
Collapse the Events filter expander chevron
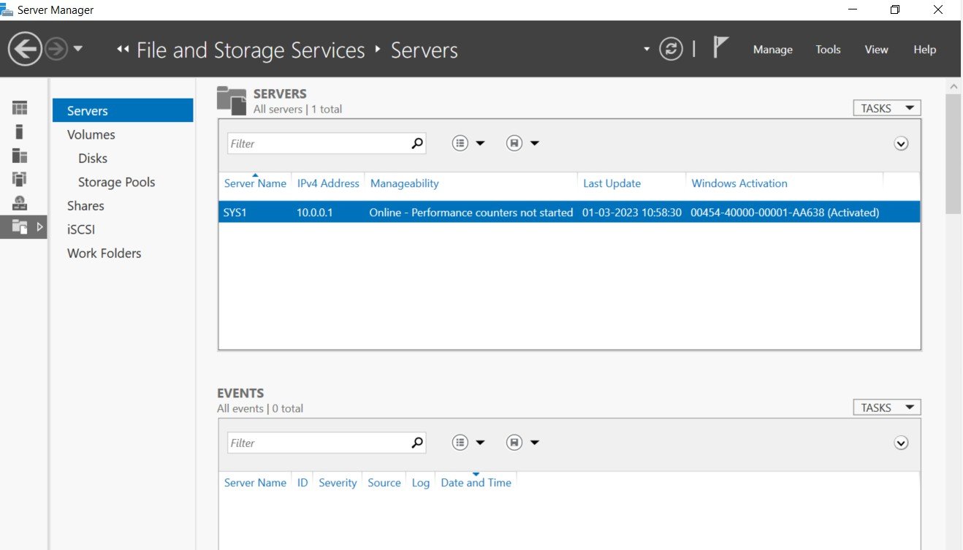pyautogui.click(x=901, y=443)
